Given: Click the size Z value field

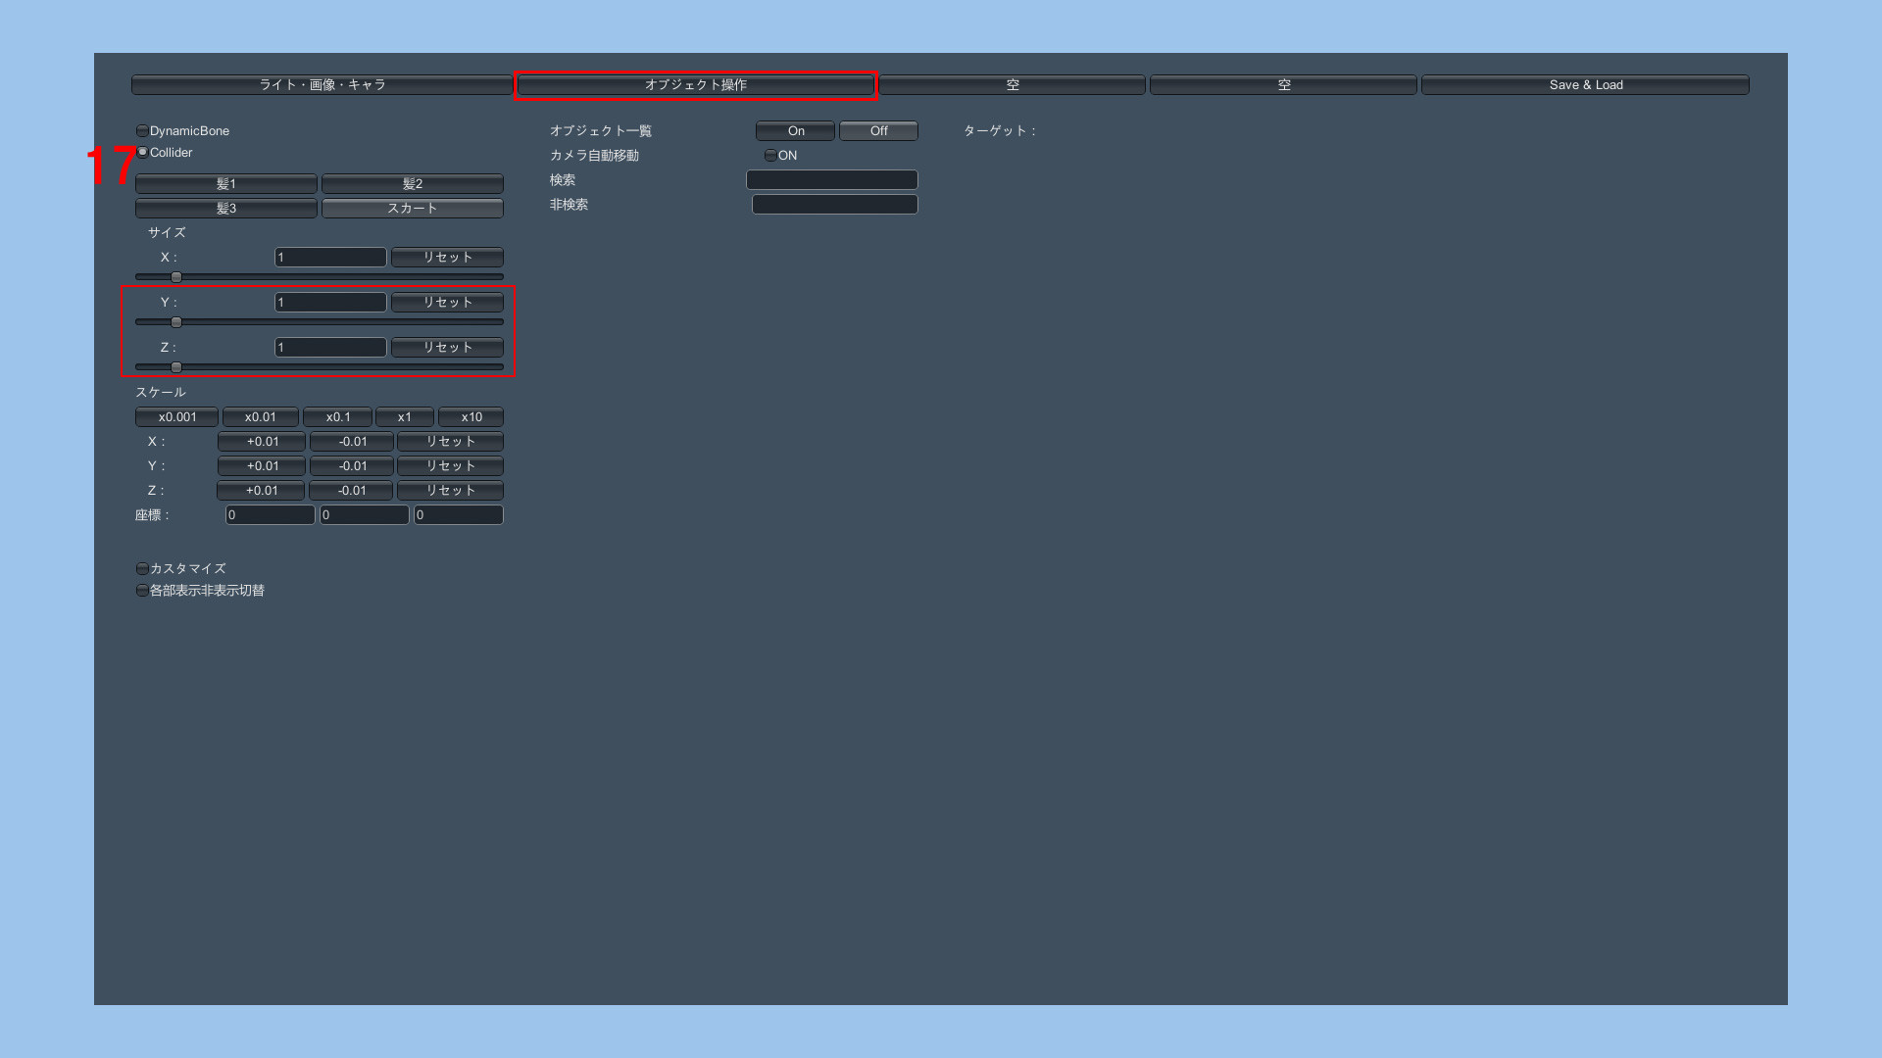Looking at the screenshot, I should click(329, 348).
